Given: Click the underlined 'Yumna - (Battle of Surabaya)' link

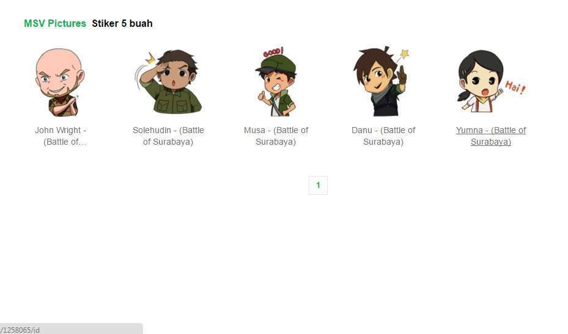Looking at the screenshot, I should (x=491, y=136).
